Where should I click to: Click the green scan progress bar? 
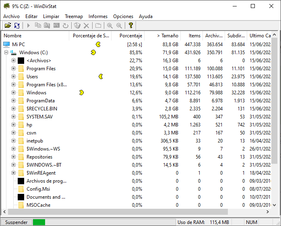[39, 222]
